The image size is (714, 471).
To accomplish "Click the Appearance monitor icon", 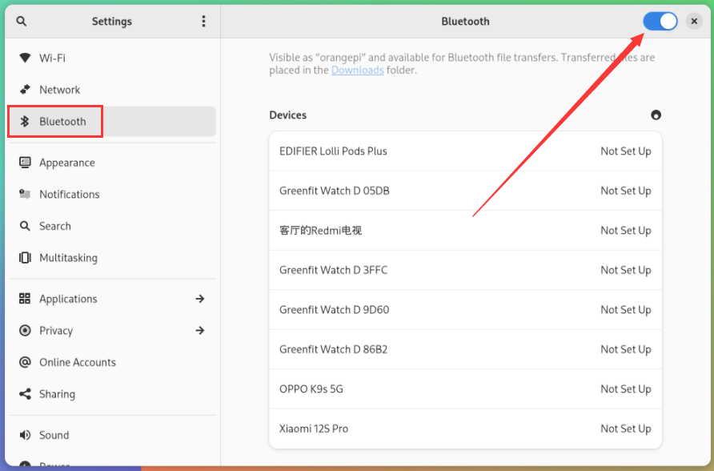I will pos(25,163).
